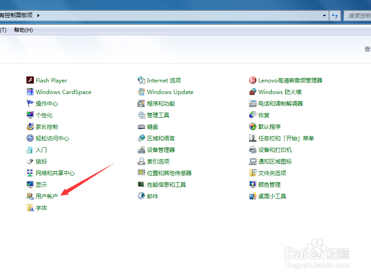Open 轻松访问中心
Screen dimensions: 371x278
(51, 138)
